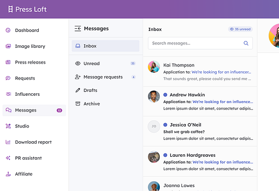This screenshot has width=279, height=191.
Task: Click the Messages 12 count badge
Action: point(59,110)
